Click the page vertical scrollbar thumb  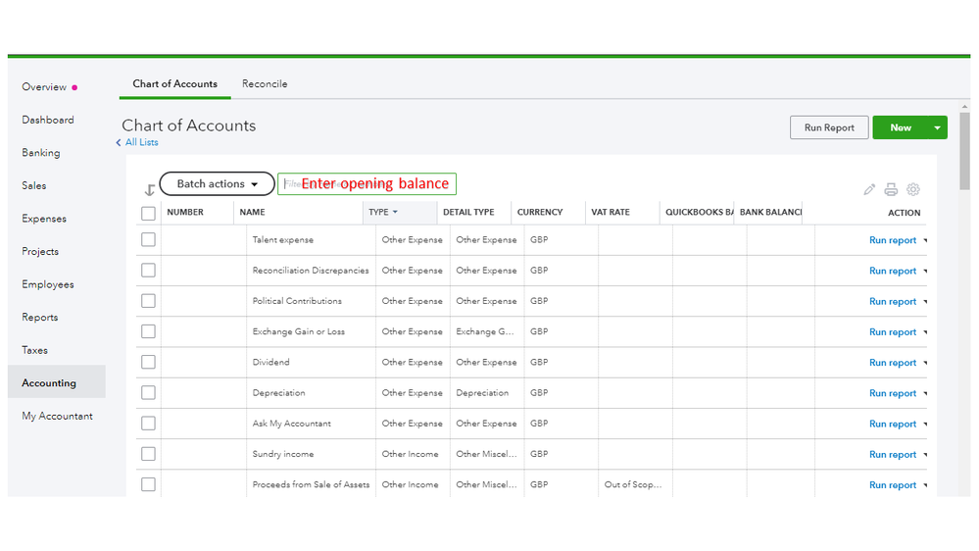coord(964,150)
